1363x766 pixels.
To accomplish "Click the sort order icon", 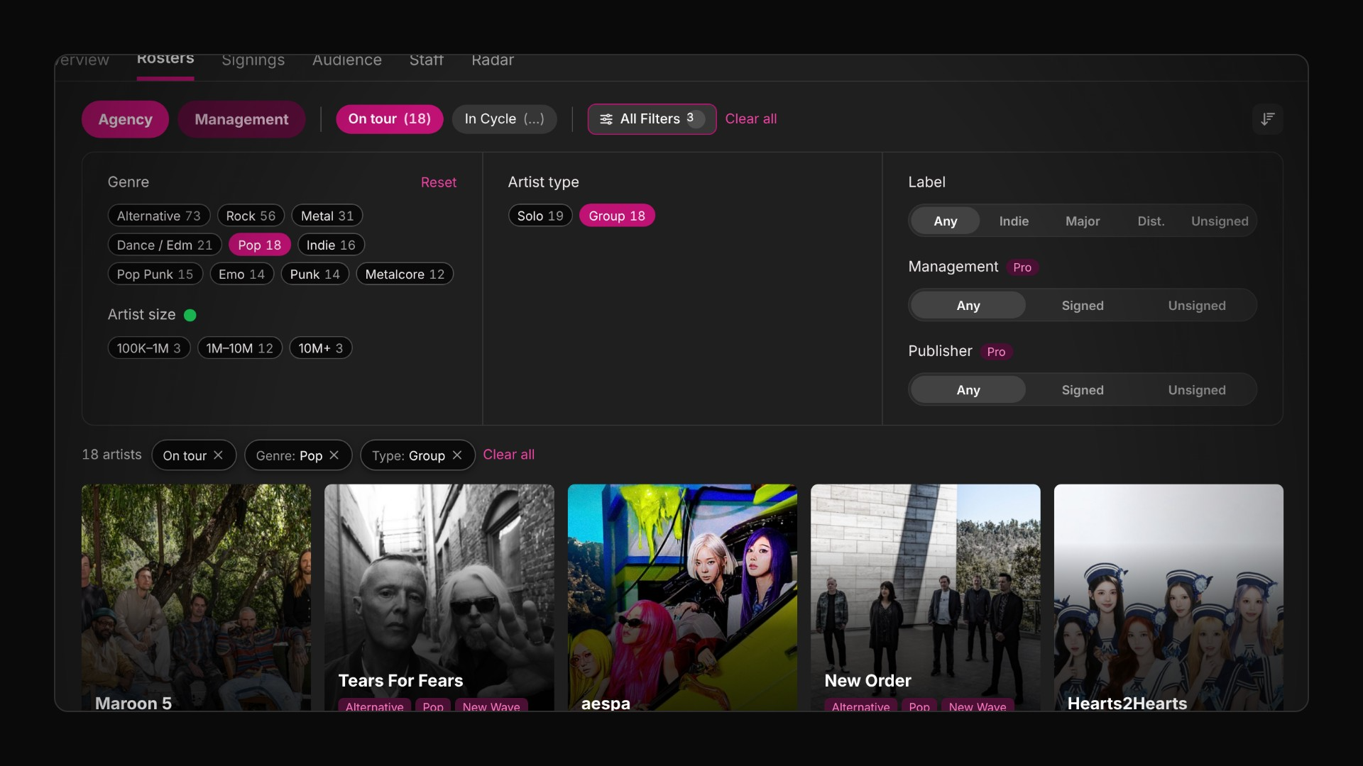I will [x=1267, y=119].
